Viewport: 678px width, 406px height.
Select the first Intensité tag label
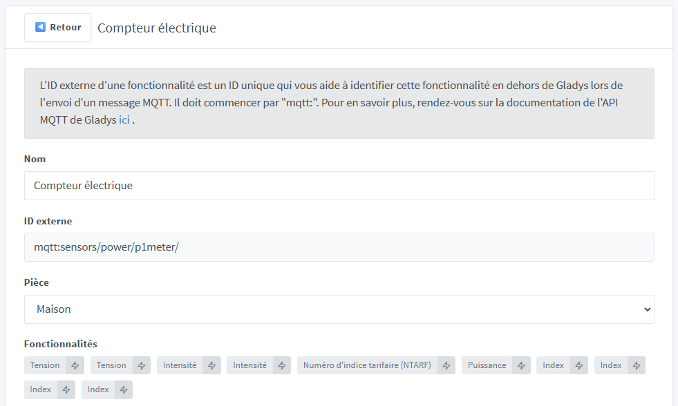180,365
